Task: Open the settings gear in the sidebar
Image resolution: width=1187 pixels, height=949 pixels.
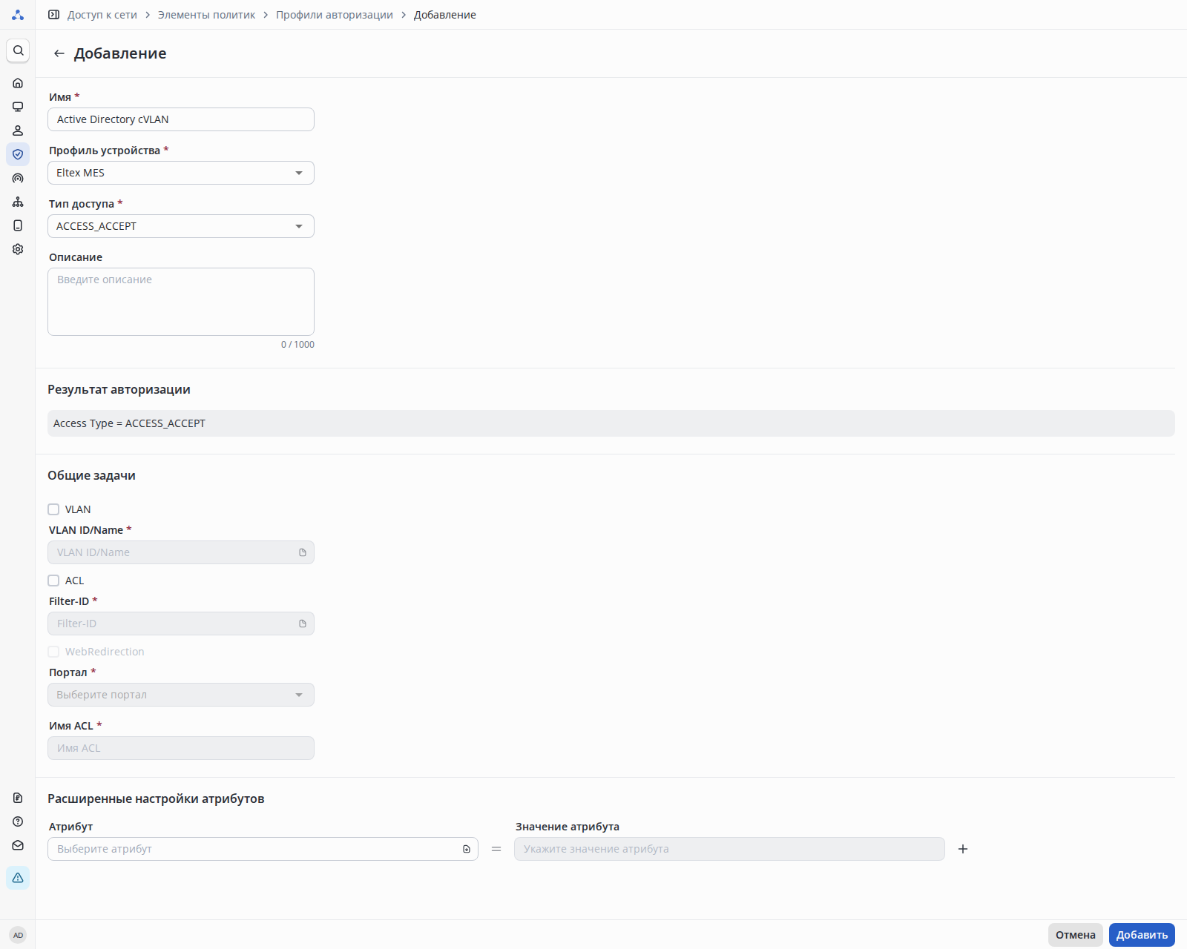Action: 18,249
